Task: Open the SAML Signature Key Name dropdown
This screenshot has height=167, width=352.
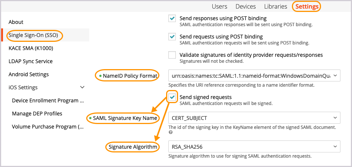Action: pyautogui.click(x=254, y=118)
